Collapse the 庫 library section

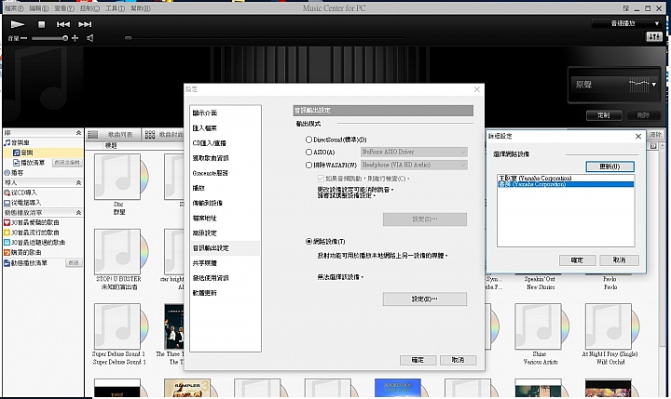click(x=78, y=133)
